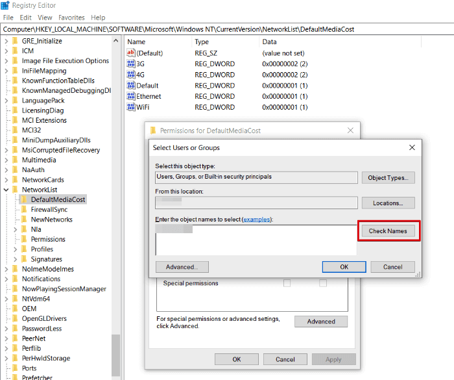Click the object names text box

[256, 240]
